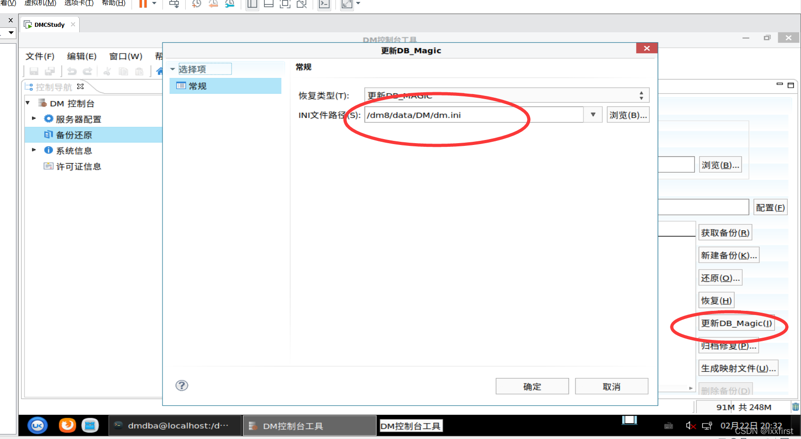Click the 还原(O)... button

pos(720,278)
